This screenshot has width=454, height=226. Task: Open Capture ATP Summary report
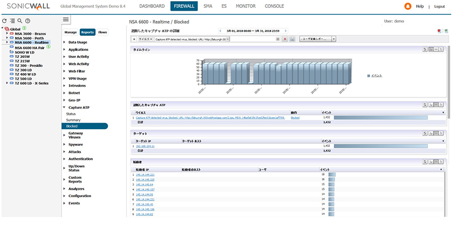(x=73, y=120)
